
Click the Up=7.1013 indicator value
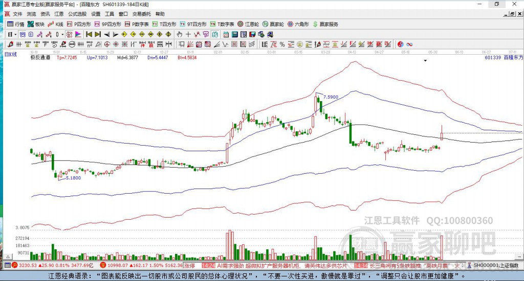97,57
